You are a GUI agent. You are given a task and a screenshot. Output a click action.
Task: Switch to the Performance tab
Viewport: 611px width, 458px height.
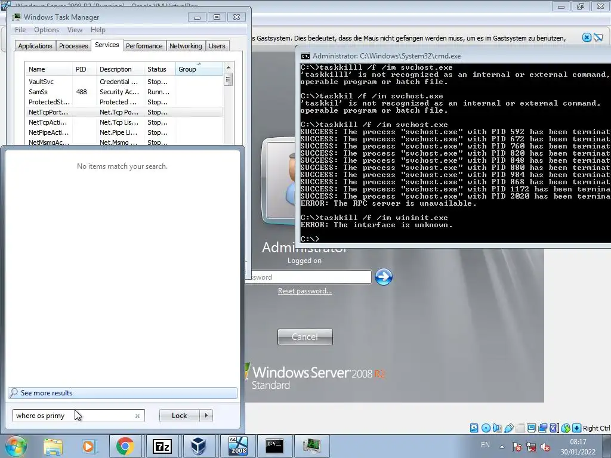[x=144, y=46]
